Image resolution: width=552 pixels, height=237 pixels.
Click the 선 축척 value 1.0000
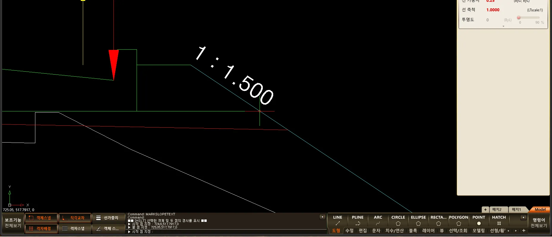point(493,10)
